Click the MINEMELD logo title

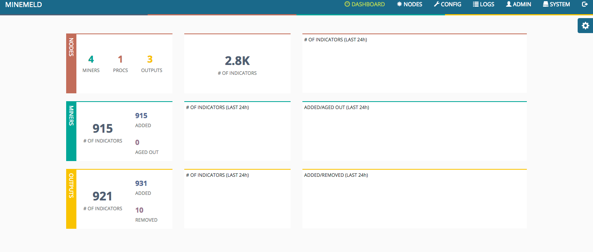coord(24,5)
